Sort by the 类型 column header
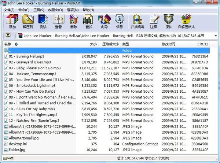The height and width of the screenshot is (163, 220). (x=140, y=44)
